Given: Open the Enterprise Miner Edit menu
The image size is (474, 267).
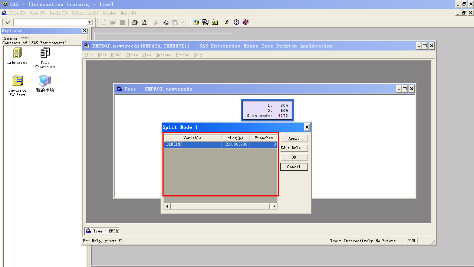Looking at the screenshot, I should coord(102,55).
